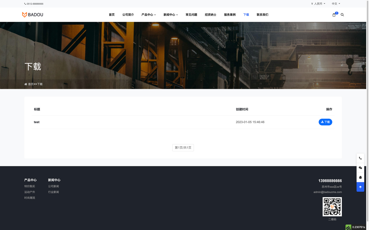Open the 中文 language dropdown
This screenshot has width=369, height=230.
click(335, 4)
